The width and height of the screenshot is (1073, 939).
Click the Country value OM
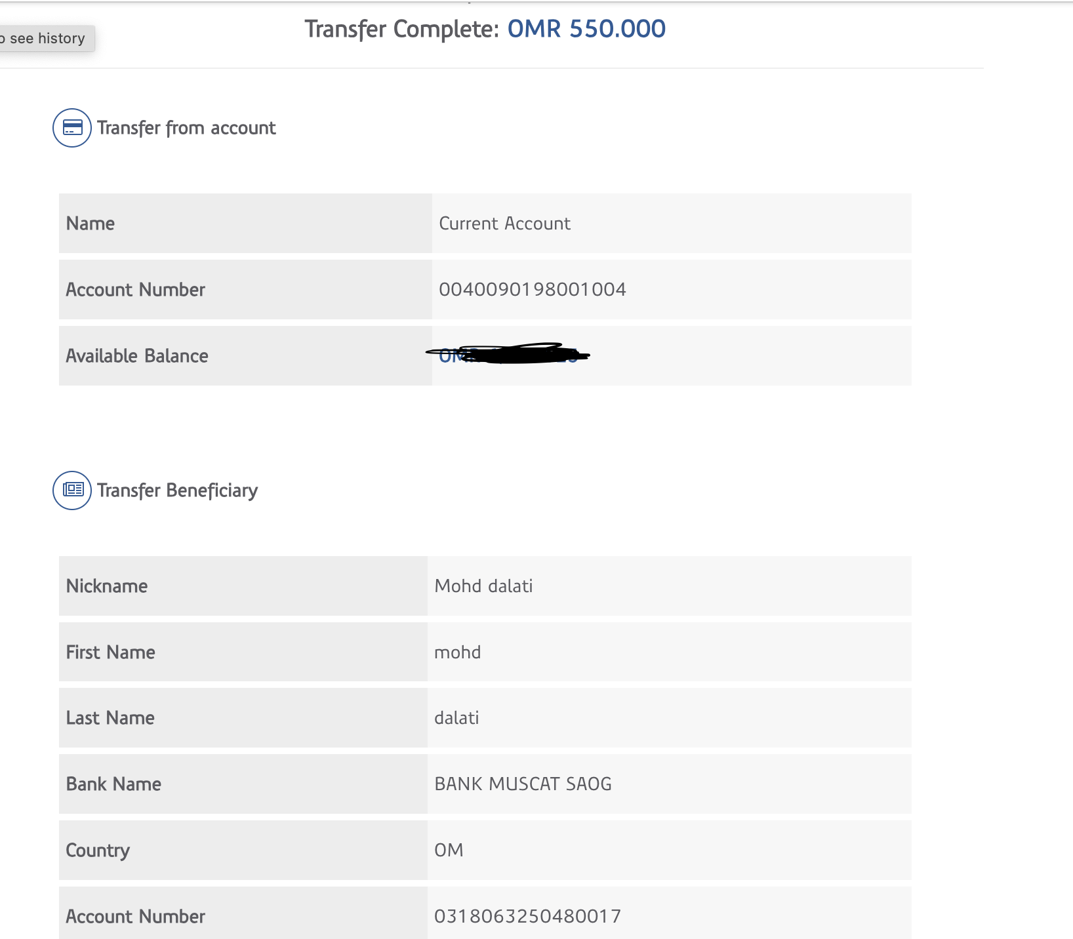pyautogui.click(x=449, y=850)
